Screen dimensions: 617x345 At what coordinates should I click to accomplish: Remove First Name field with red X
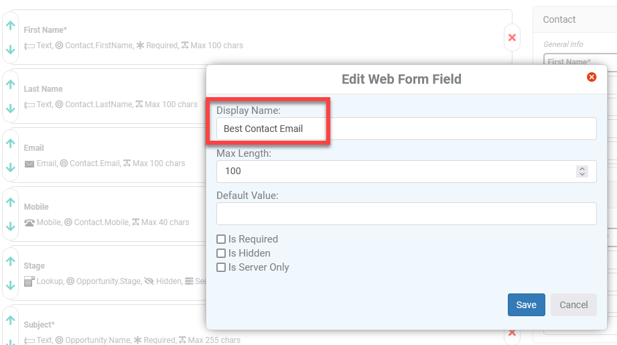[512, 38]
